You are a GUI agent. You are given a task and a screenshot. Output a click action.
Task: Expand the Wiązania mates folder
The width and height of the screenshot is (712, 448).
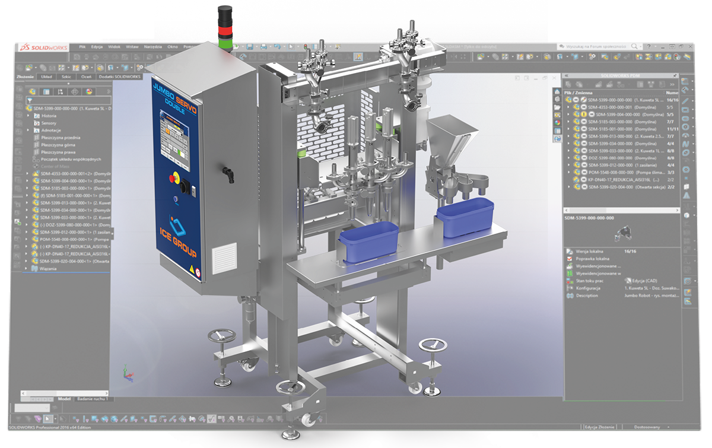coord(26,269)
